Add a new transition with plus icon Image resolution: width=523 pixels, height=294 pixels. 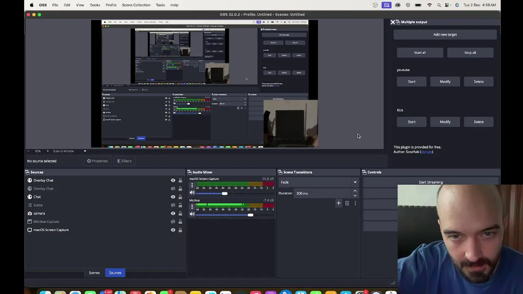pos(338,203)
